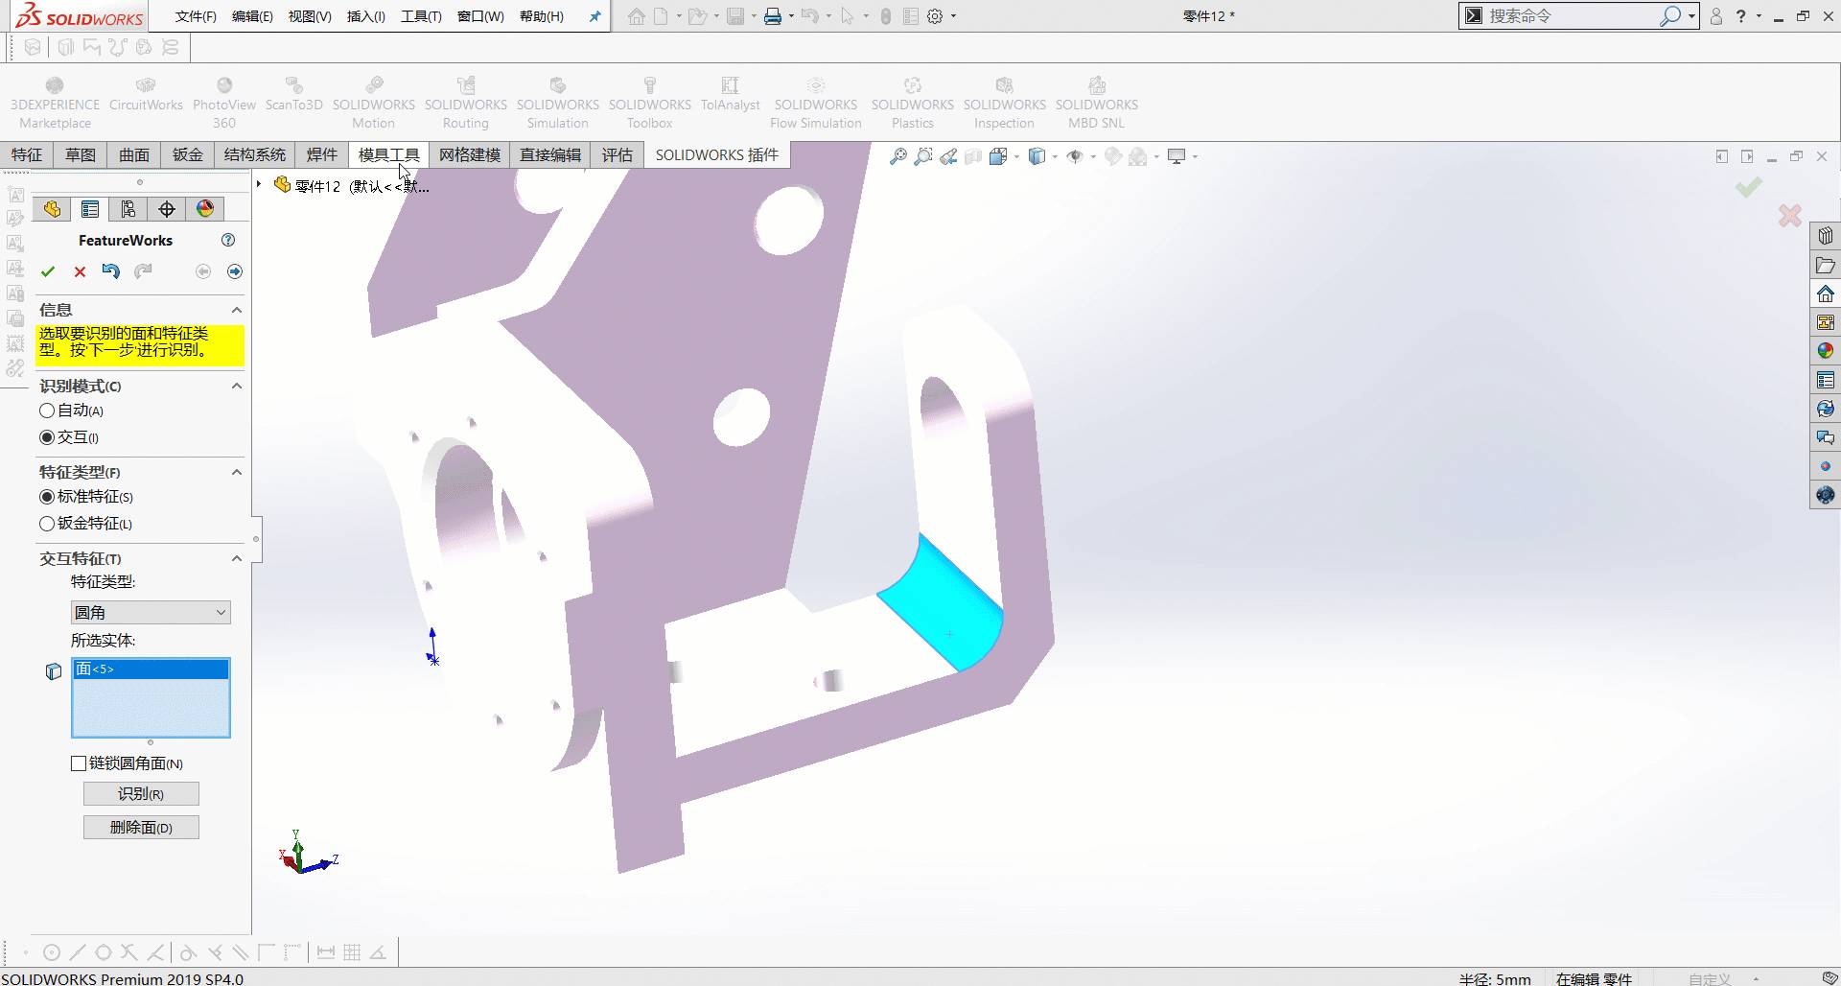Check the 链锁圆角面(N) checkbox
Screen dimensions: 1841x986
click(79, 763)
